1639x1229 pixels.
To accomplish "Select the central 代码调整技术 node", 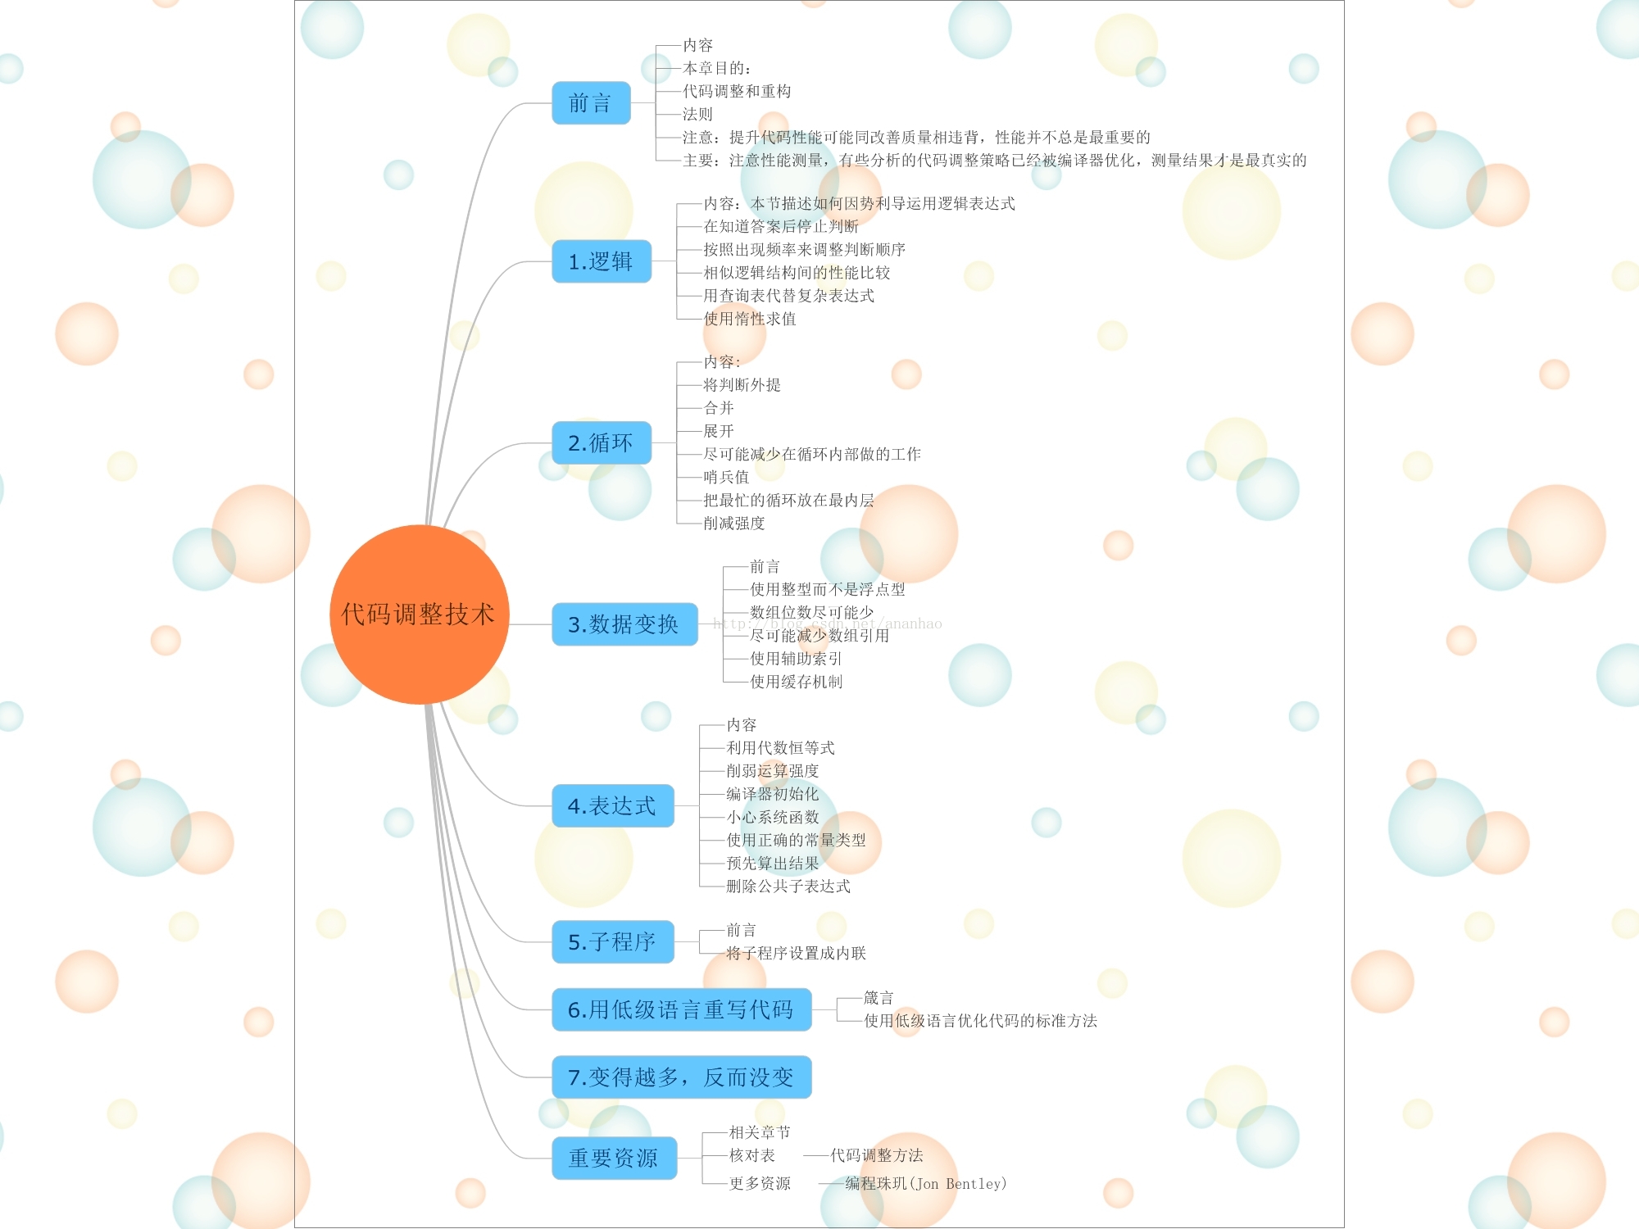I will [x=419, y=614].
